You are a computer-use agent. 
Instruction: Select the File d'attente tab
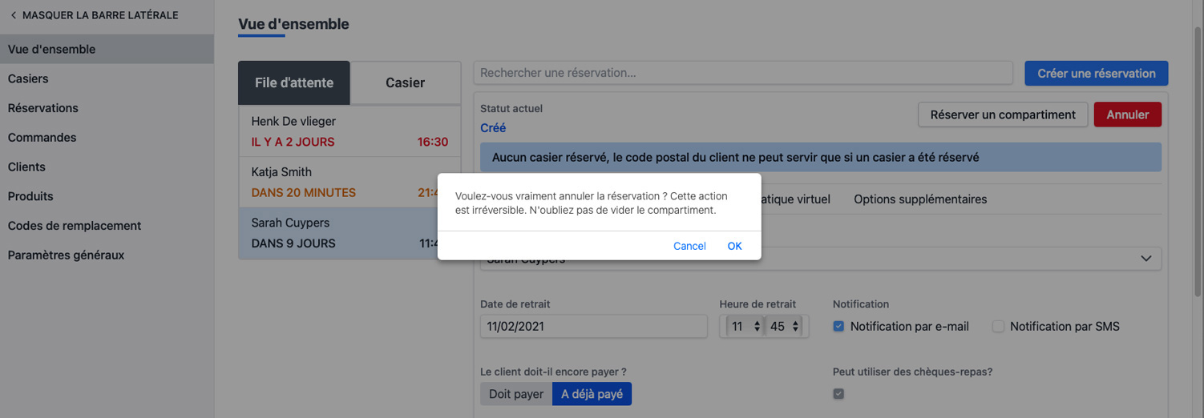[x=294, y=82]
